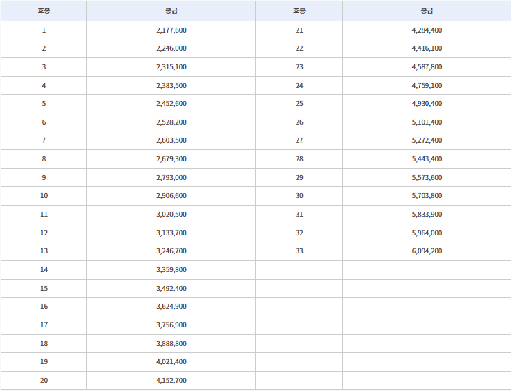Click the value 4,930,400
511x391 pixels.
pos(427,104)
